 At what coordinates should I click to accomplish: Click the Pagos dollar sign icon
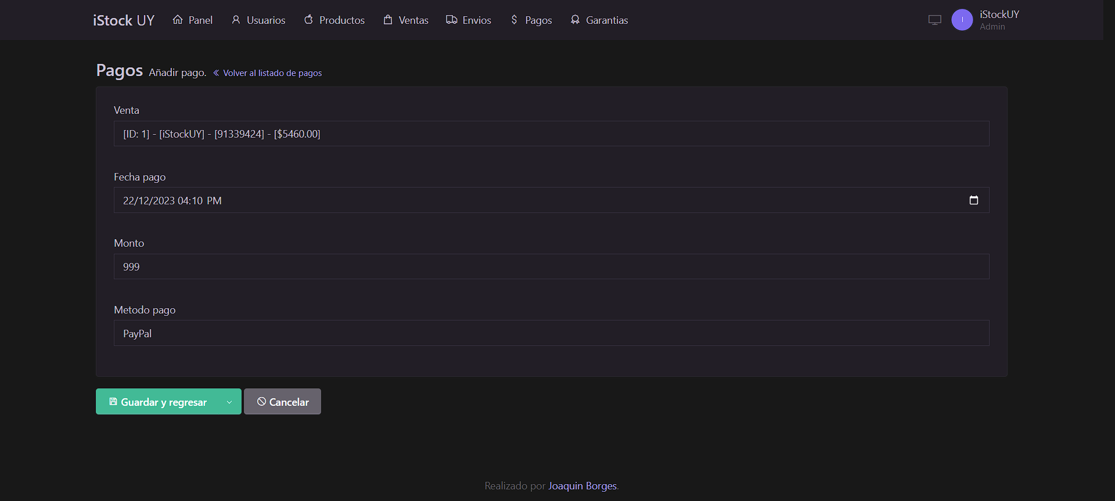pos(514,20)
